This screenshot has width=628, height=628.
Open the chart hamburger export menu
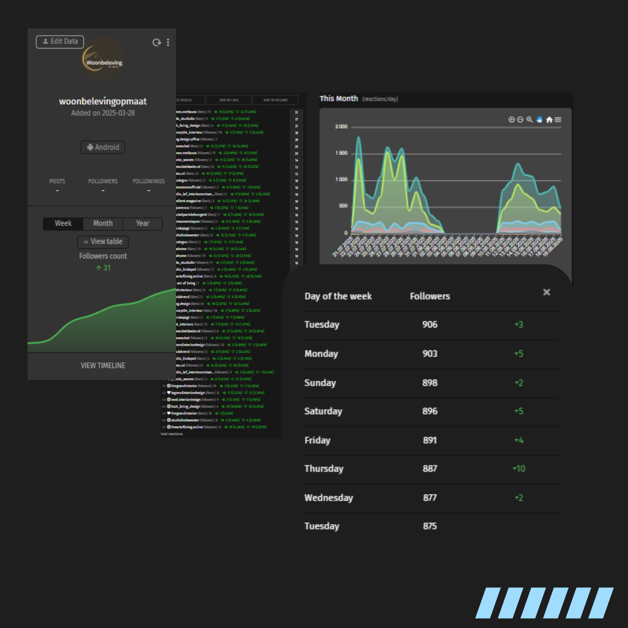(x=558, y=120)
